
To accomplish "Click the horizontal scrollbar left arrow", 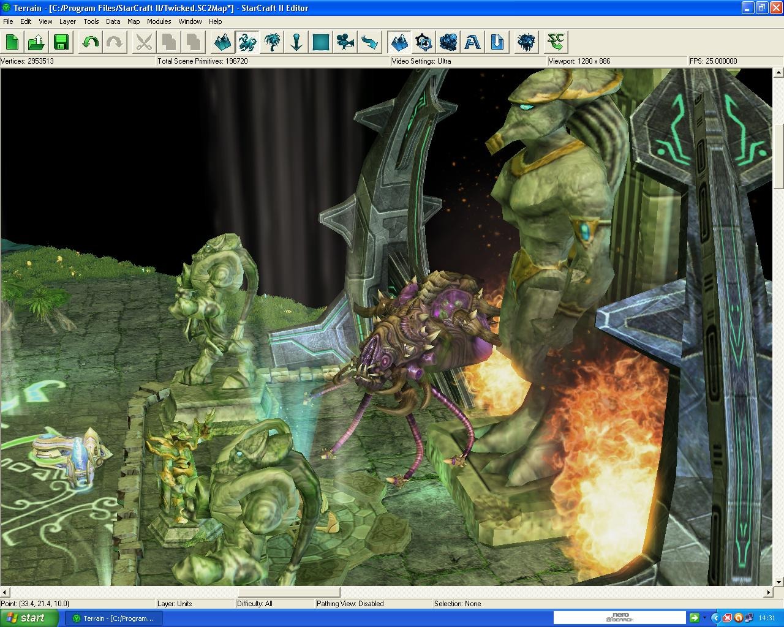I will pyautogui.click(x=5, y=592).
